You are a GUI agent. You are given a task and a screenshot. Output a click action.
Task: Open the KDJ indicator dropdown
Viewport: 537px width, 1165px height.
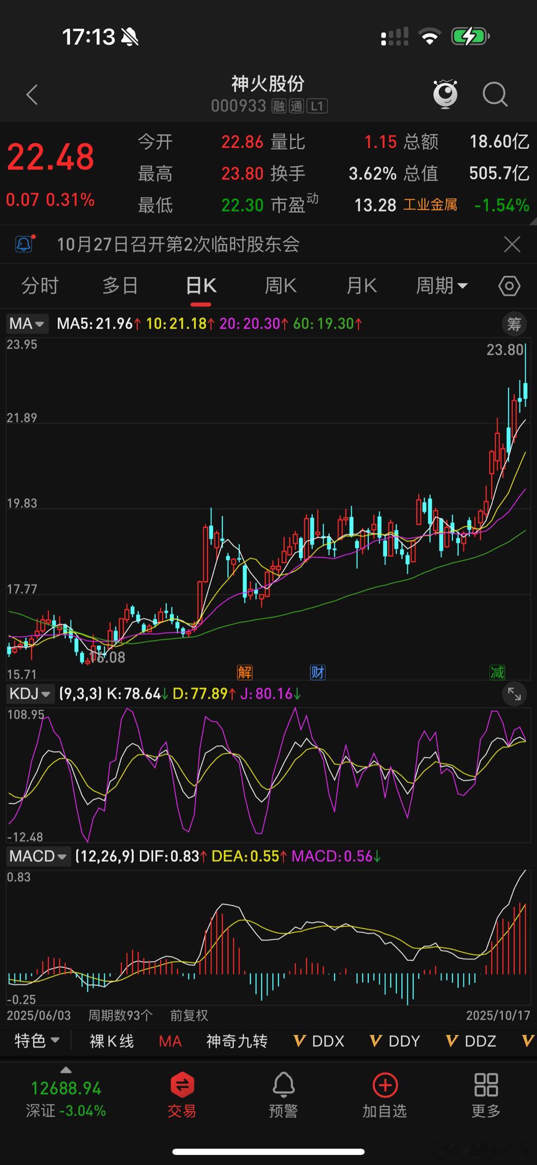(x=29, y=693)
